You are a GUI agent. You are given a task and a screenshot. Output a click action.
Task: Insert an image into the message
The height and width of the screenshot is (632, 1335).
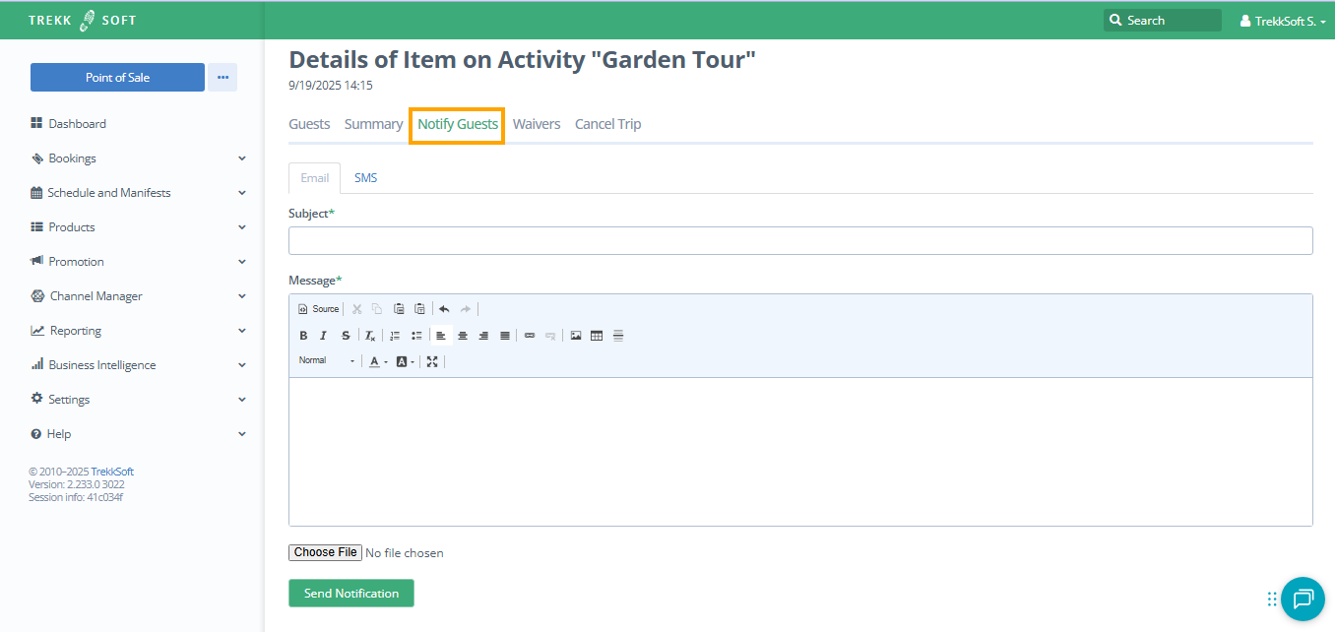click(576, 336)
